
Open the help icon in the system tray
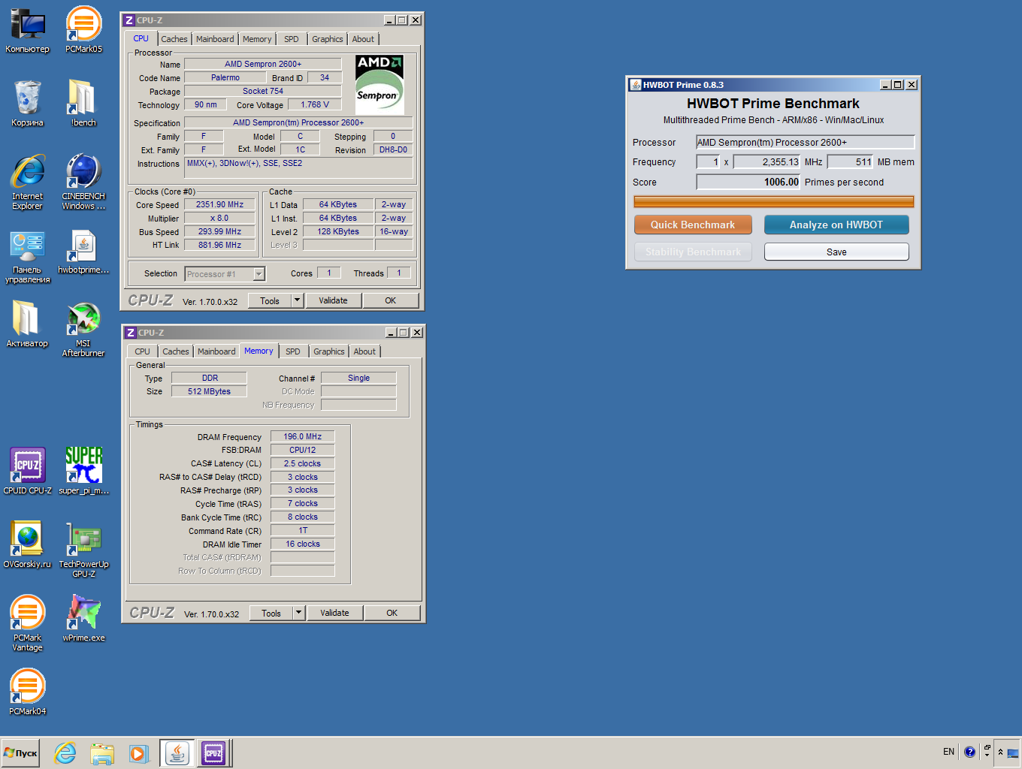(969, 752)
